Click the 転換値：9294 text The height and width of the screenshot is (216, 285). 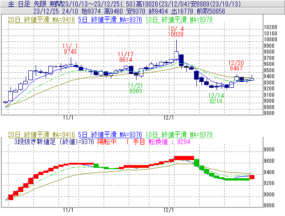[x=169, y=141]
